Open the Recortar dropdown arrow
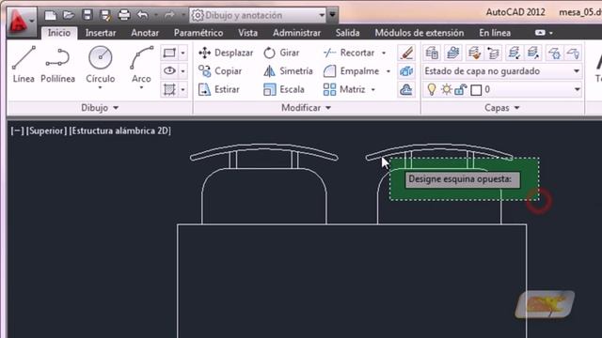602x338 pixels. point(384,53)
